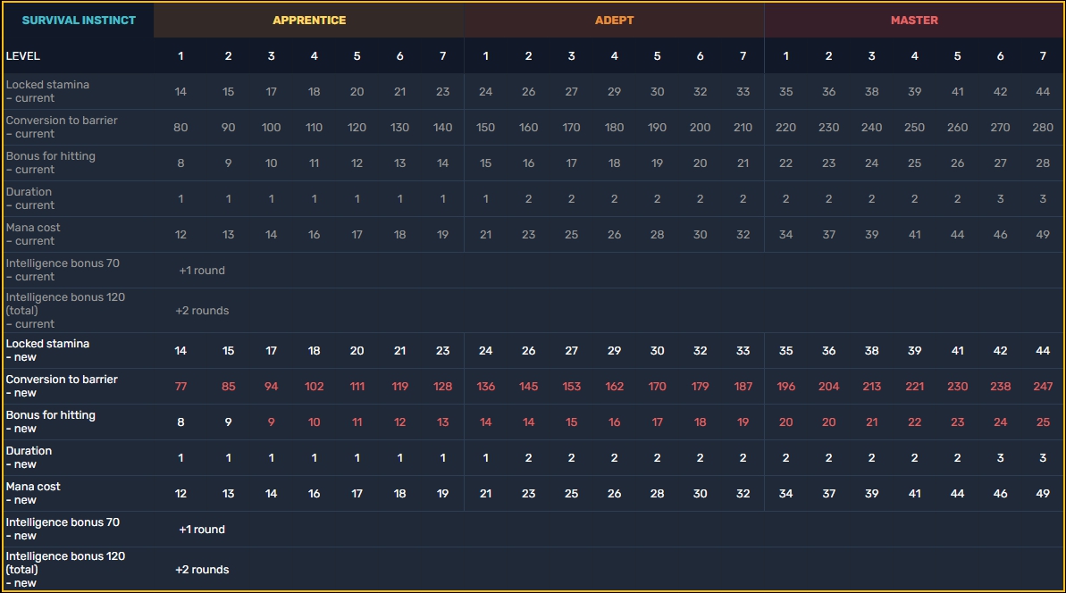
Task: Click new mana cost value 46
Action: [1000, 494]
